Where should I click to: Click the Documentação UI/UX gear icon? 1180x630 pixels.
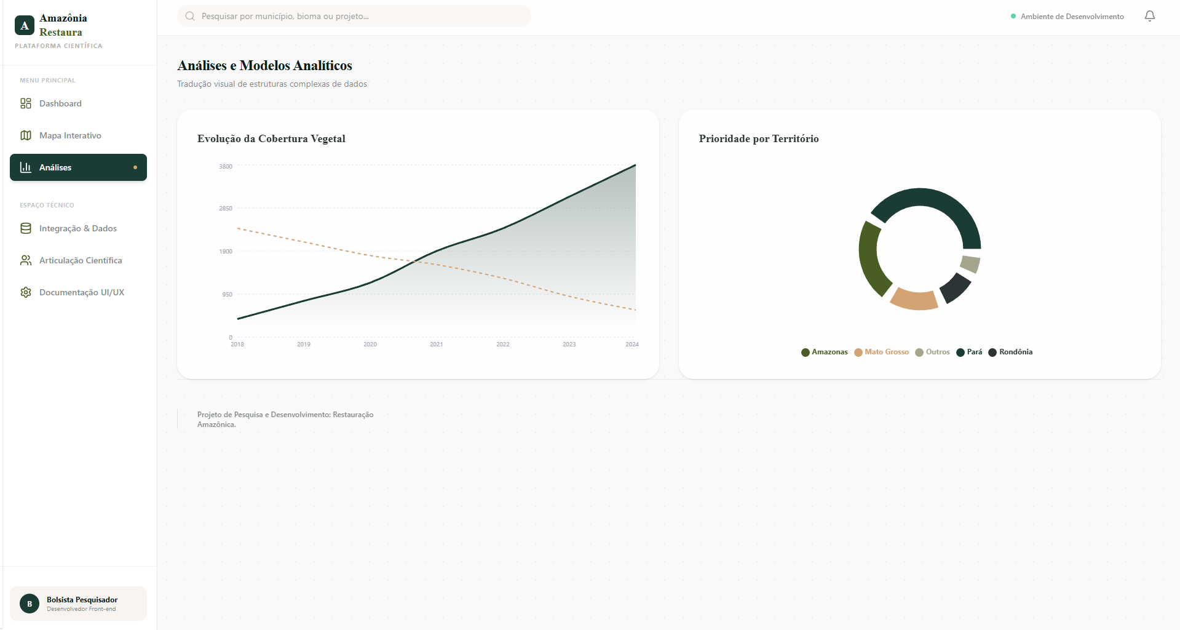[x=26, y=292]
